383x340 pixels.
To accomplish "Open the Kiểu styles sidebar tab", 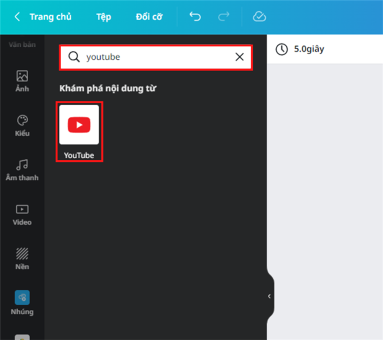I will [x=22, y=126].
